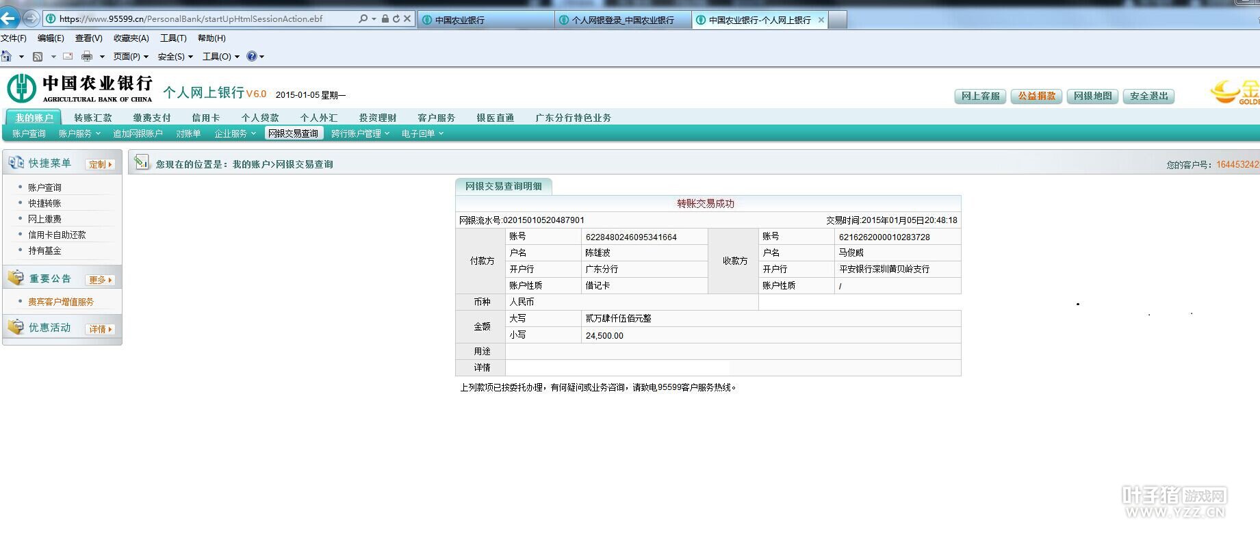Click the 优惠活动 panel icon
The image size is (1260, 546).
coord(16,327)
